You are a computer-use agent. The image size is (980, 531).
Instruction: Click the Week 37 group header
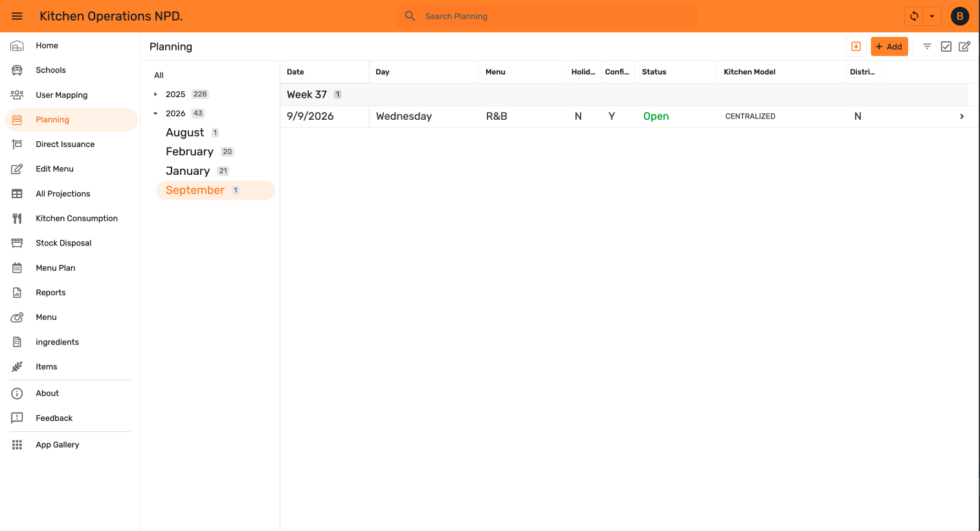pyautogui.click(x=624, y=95)
